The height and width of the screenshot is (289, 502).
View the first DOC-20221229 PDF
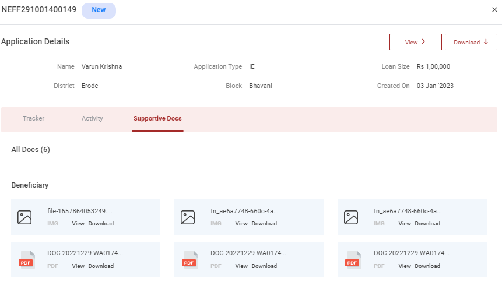pos(78,266)
